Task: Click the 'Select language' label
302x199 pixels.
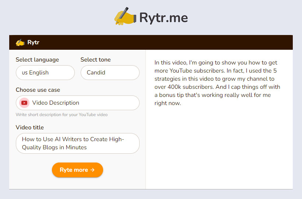Action: [37, 60]
